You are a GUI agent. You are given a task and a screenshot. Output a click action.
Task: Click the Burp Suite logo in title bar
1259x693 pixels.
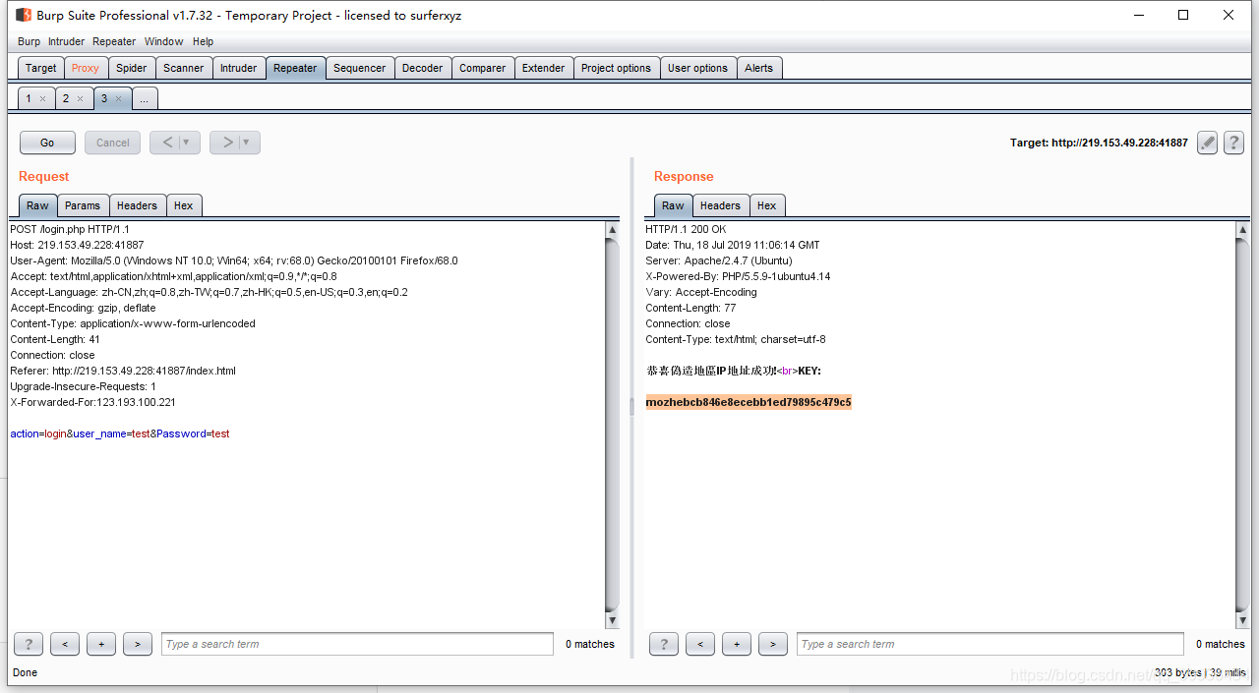click(x=24, y=15)
